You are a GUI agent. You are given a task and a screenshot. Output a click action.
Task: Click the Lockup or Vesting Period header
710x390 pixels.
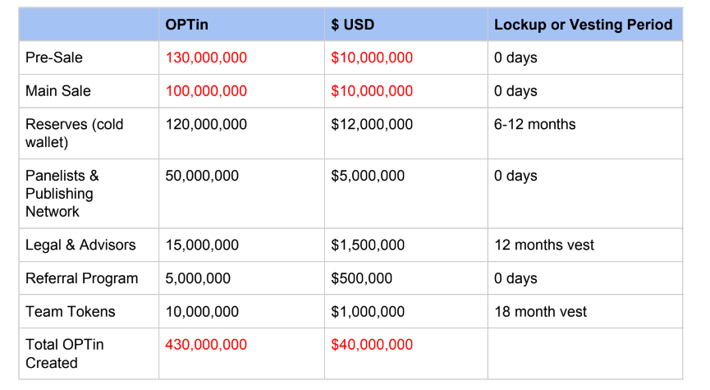click(x=584, y=25)
